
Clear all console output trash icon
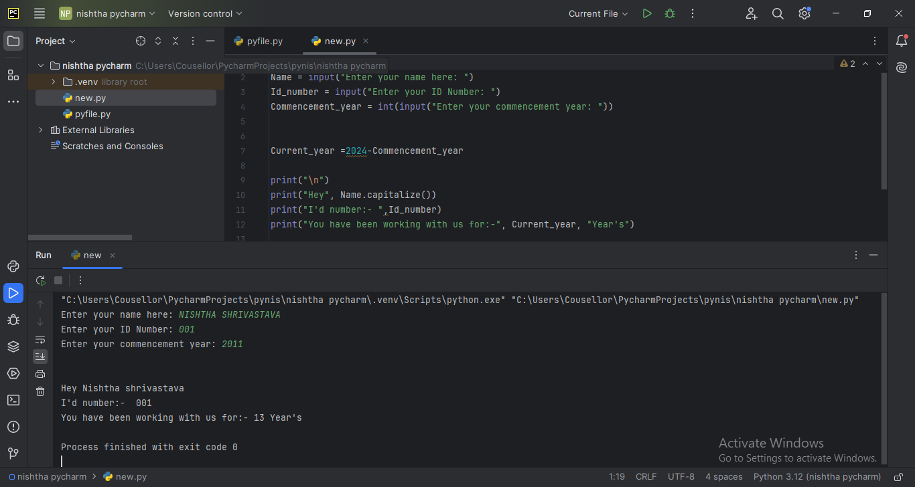[40, 391]
